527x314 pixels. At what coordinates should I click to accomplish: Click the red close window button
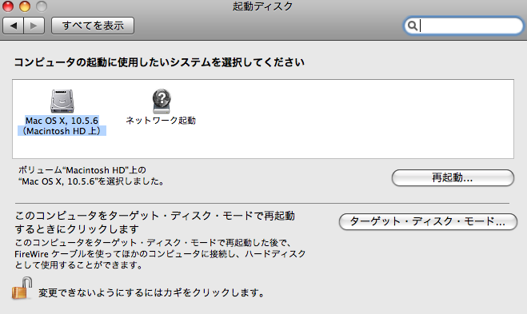pos(8,6)
